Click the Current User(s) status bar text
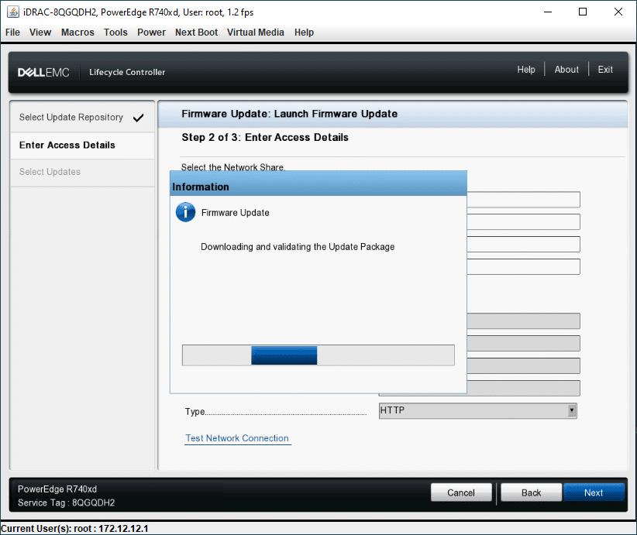The height and width of the screenshot is (535, 637). 74,529
